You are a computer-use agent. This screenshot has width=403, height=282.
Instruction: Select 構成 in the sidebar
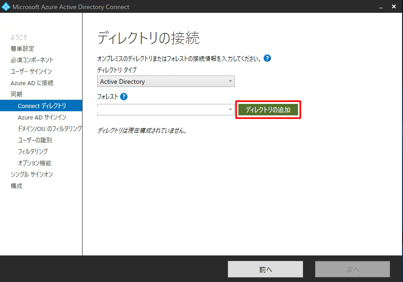click(x=17, y=186)
